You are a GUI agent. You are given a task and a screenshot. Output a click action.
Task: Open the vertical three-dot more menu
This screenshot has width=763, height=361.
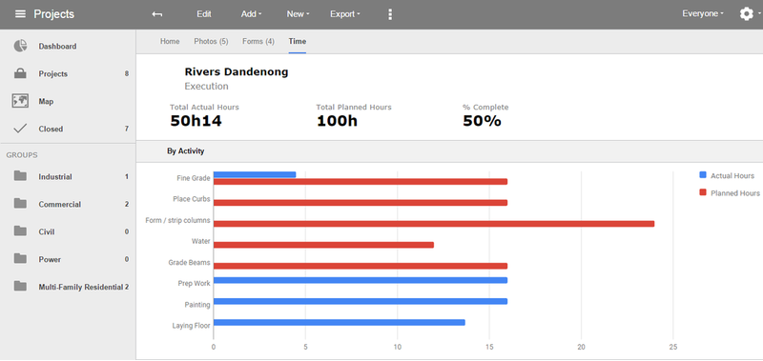point(390,14)
